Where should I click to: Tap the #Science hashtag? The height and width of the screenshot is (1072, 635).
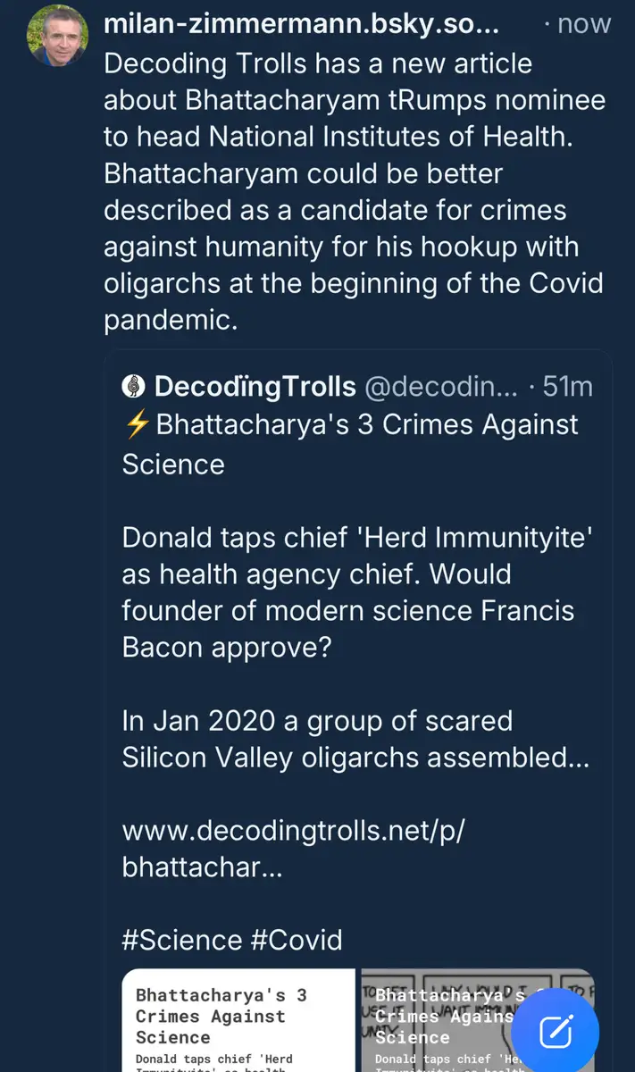pyautogui.click(x=182, y=940)
